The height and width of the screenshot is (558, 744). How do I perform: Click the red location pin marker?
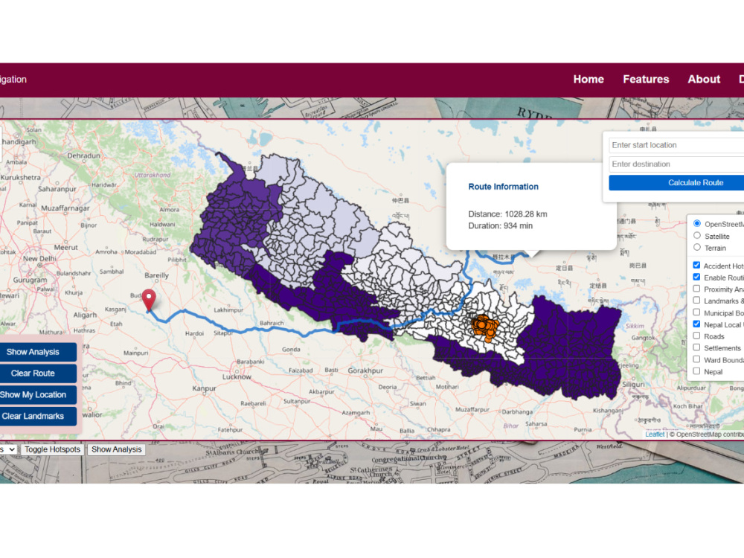149,299
